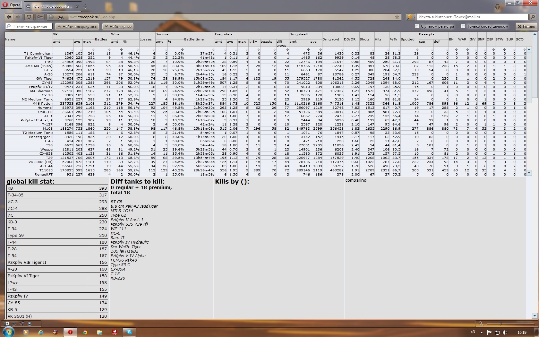Click 'Type 59' in global kill stat

15,235
